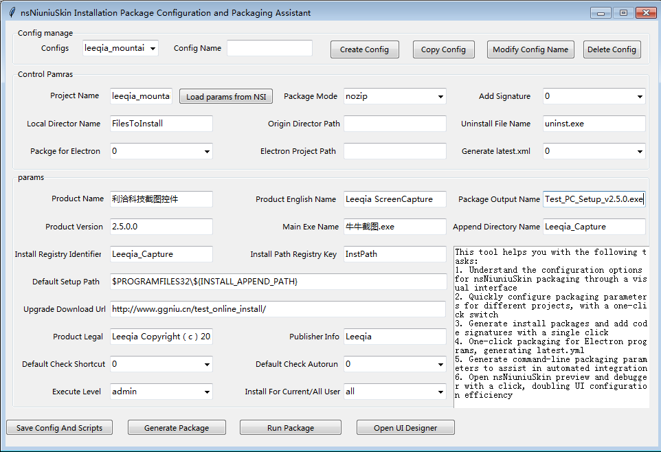This screenshot has height=452, width=661.
Task: Open the Packge for Electron dropdown
Action: 161,151
